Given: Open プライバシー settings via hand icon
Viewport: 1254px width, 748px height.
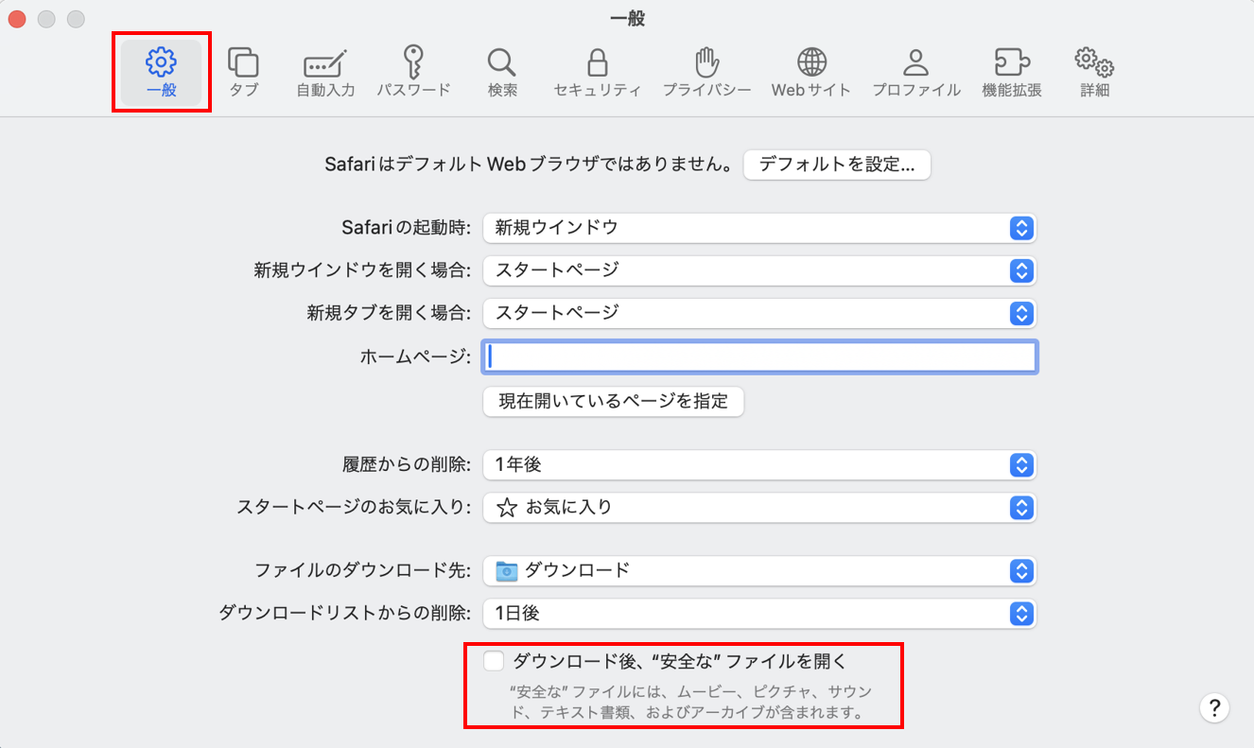Looking at the screenshot, I should point(706,71).
